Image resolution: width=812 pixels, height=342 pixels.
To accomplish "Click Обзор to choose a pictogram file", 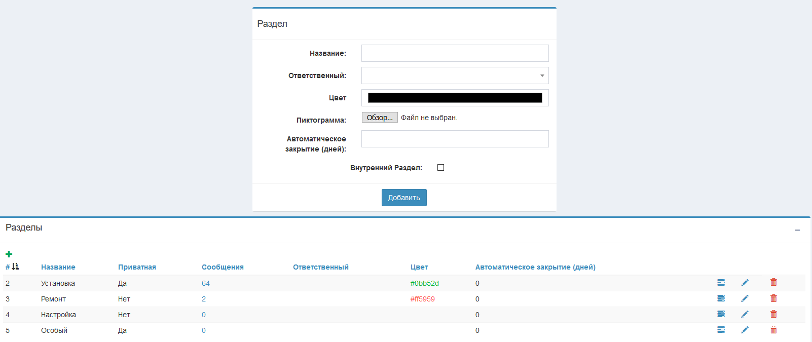I will point(380,118).
